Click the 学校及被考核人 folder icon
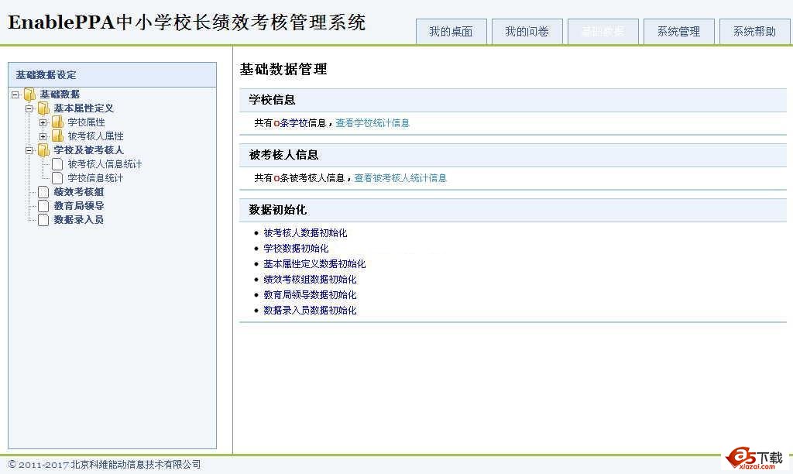 coord(43,149)
